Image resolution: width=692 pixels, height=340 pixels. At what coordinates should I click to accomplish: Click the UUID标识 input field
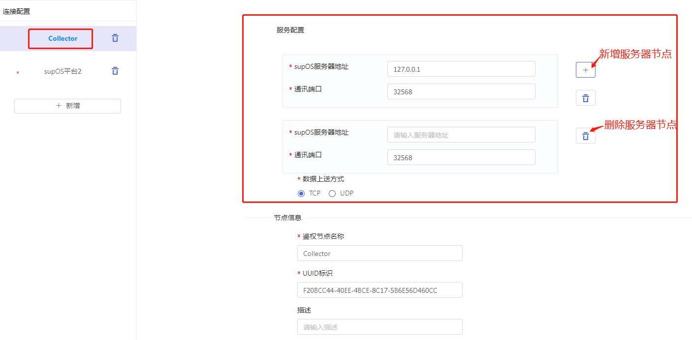point(379,290)
